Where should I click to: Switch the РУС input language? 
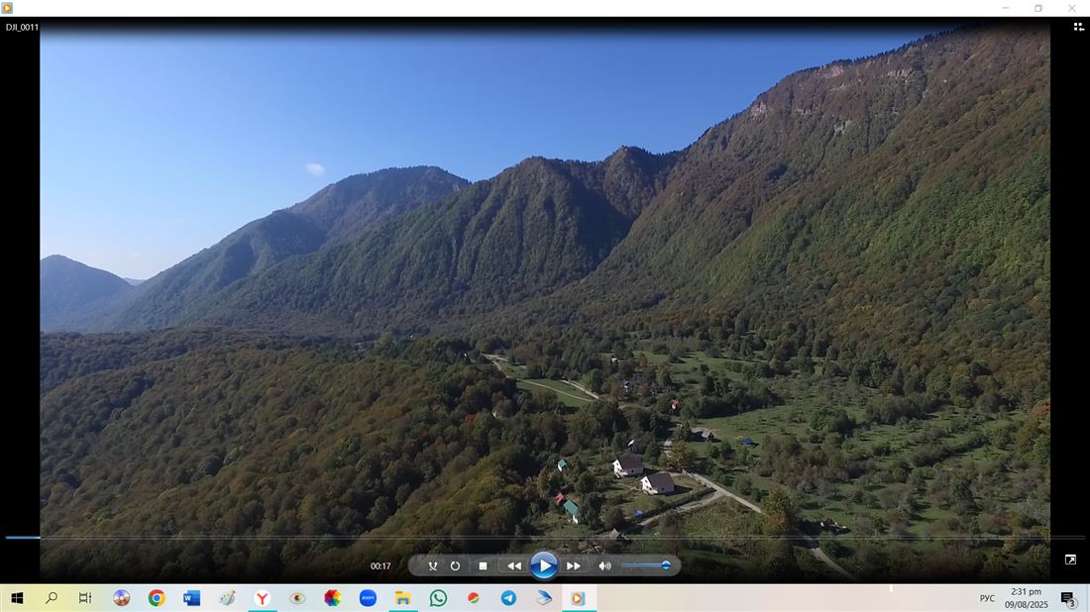[987, 598]
